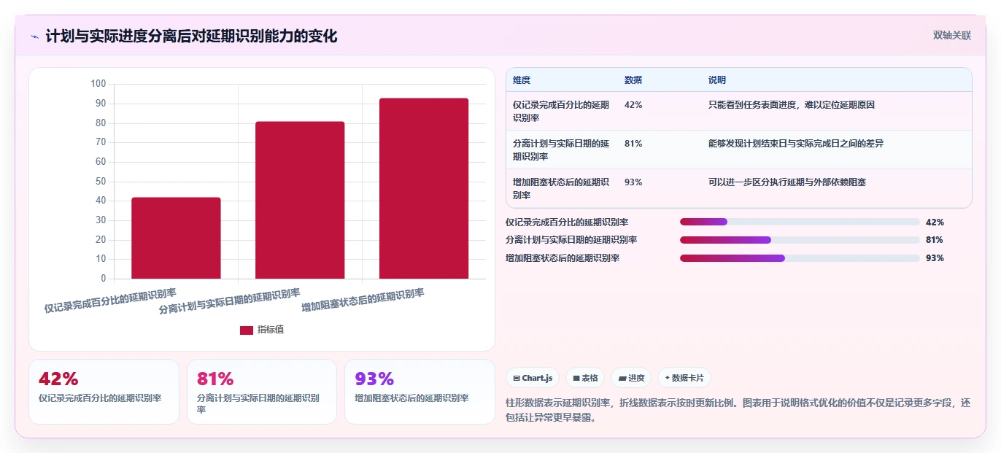This screenshot has width=1001, height=453.
Task: Toggle the 指标值 legend label
Action: pos(271,330)
